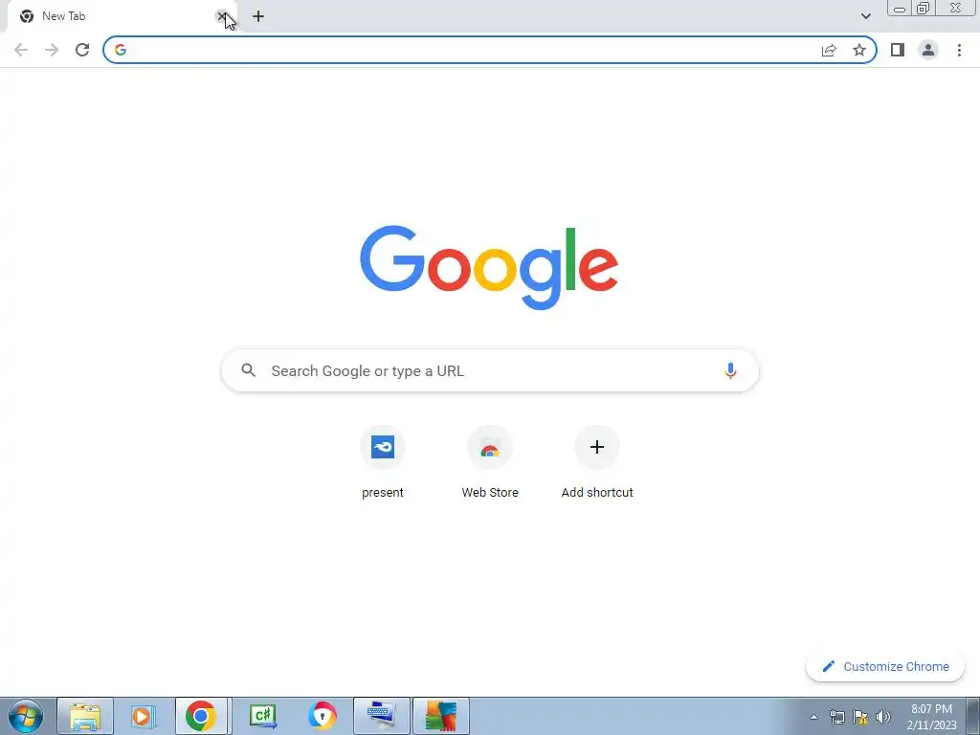
Task: Launch Windows Media Player from taskbar
Action: (144, 716)
